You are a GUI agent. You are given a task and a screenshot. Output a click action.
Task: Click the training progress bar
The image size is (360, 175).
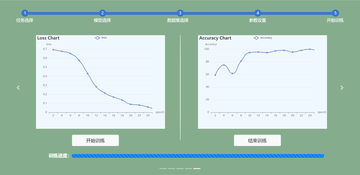198,156
